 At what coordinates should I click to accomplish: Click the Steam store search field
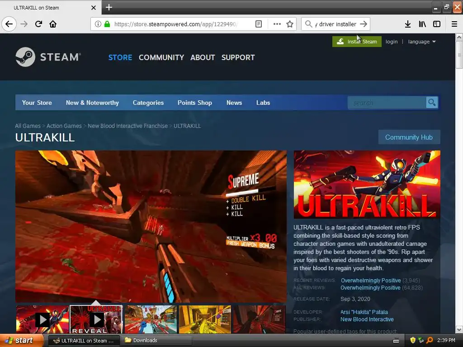[387, 103]
